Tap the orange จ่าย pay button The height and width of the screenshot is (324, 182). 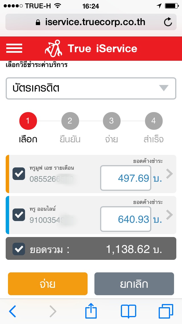coord(48,284)
